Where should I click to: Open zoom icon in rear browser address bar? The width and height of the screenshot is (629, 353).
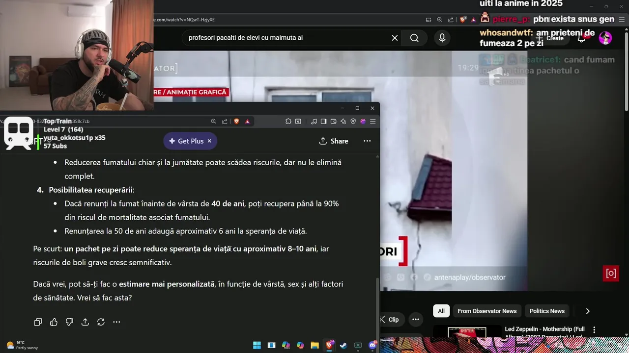pyautogui.click(x=440, y=20)
